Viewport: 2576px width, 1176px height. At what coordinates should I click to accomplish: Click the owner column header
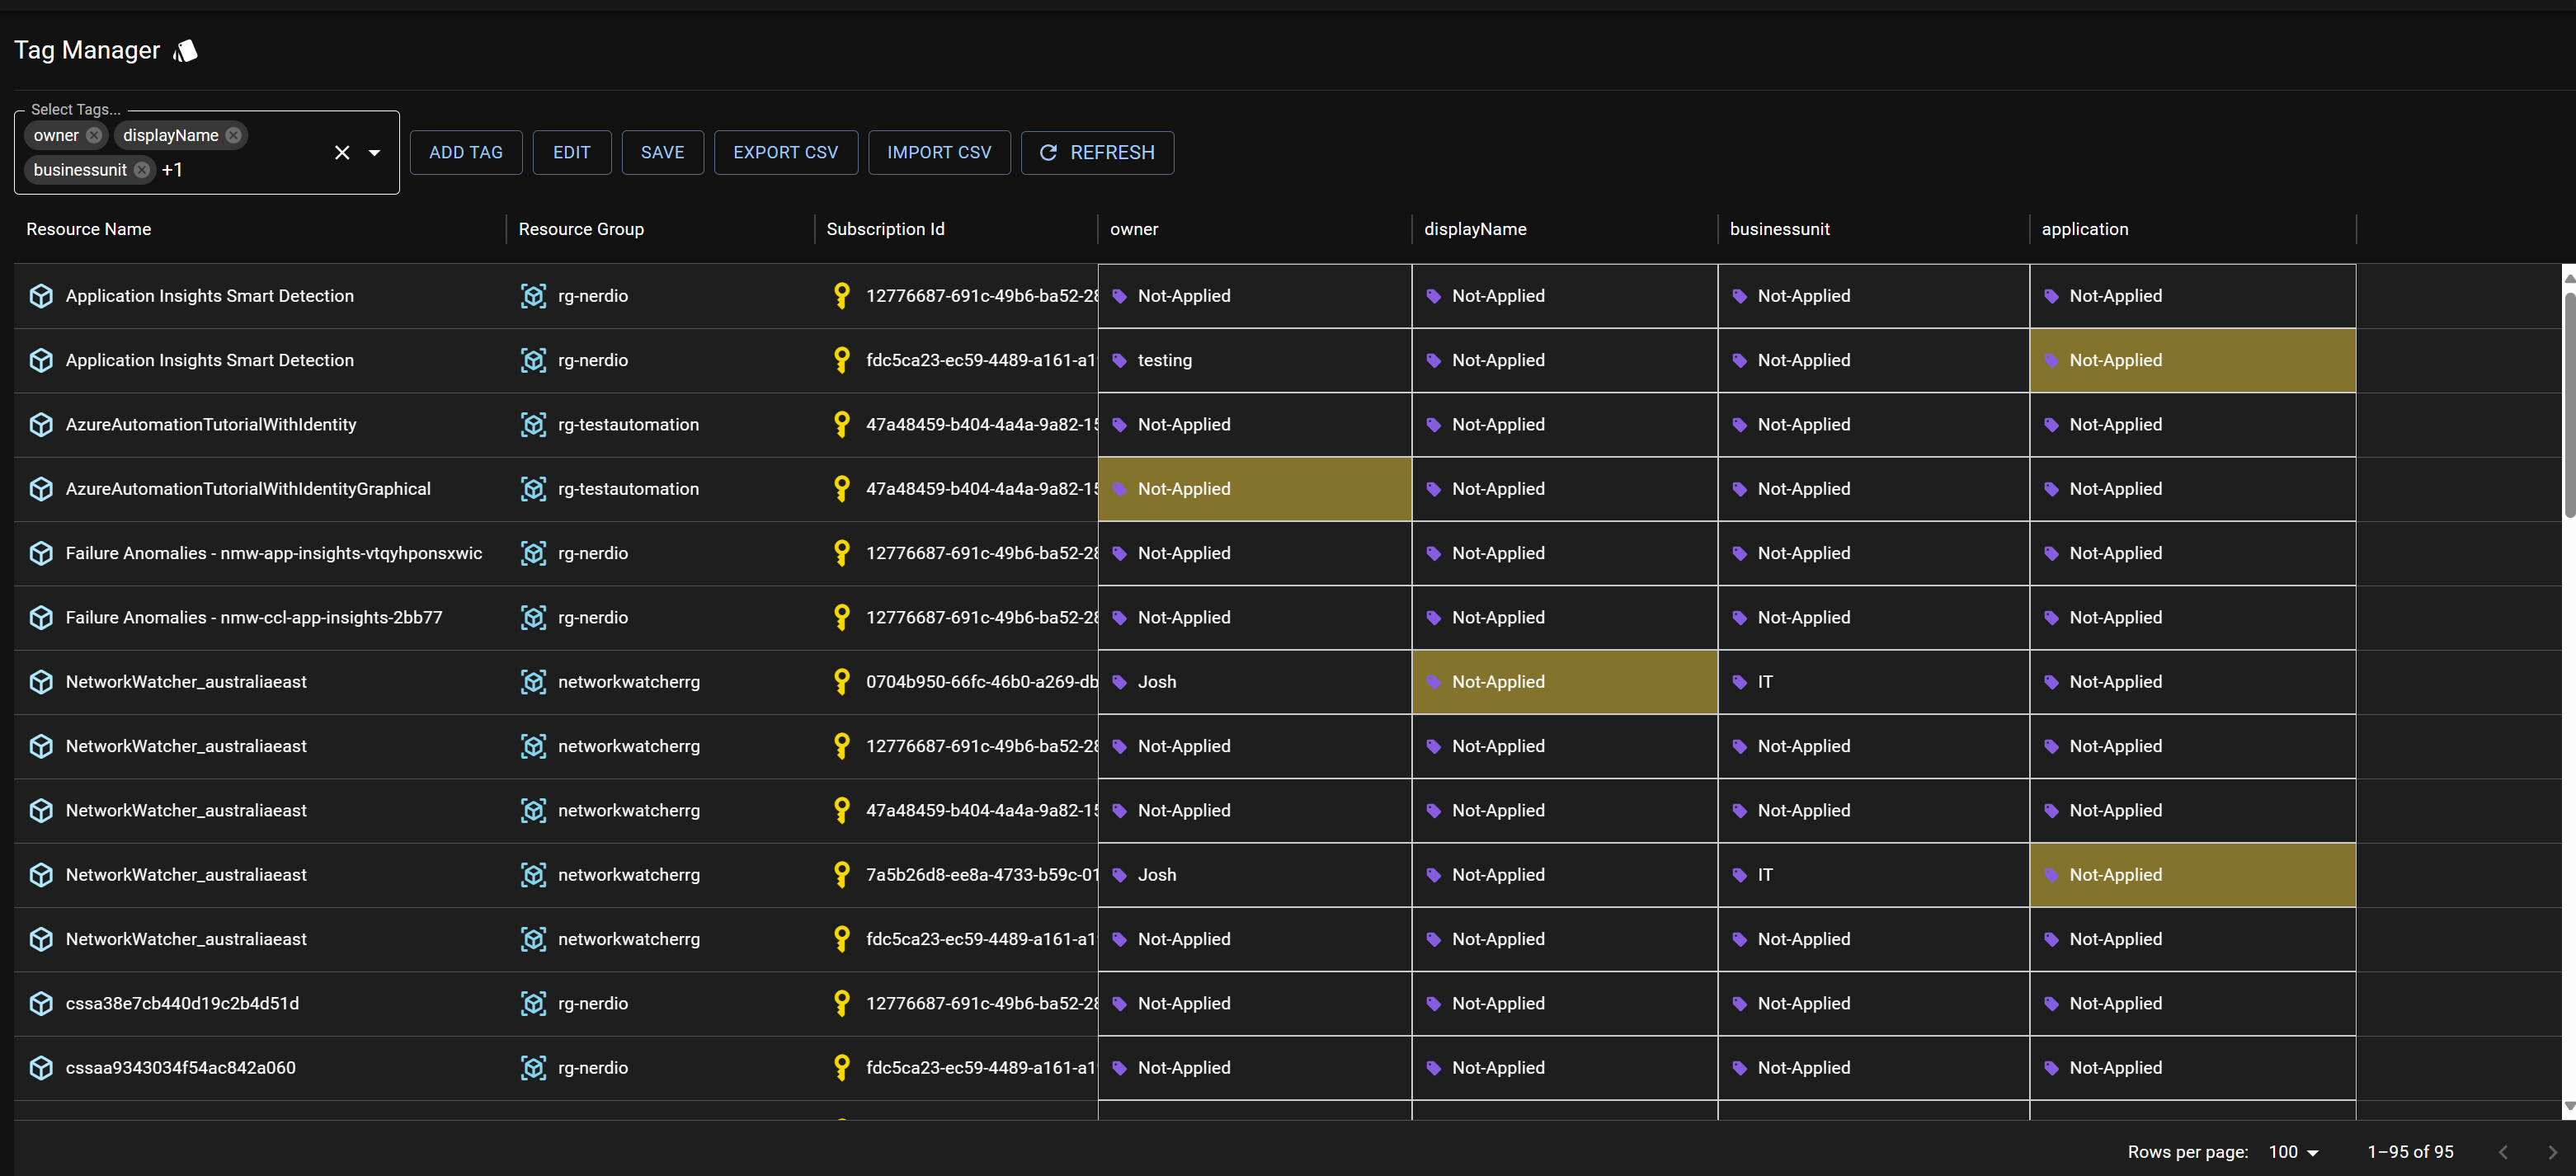[1134, 229]
